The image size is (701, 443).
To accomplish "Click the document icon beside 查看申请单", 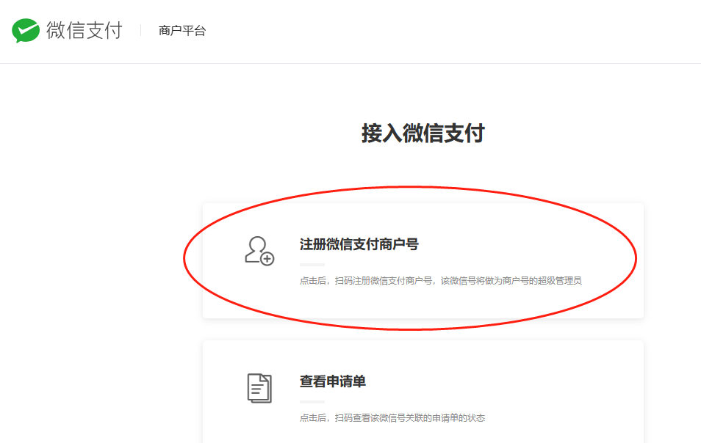I will pos(259,388).
